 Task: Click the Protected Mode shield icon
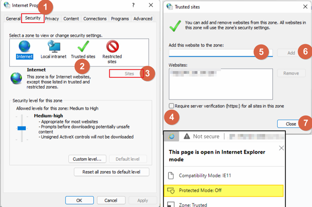coord(172,191)
